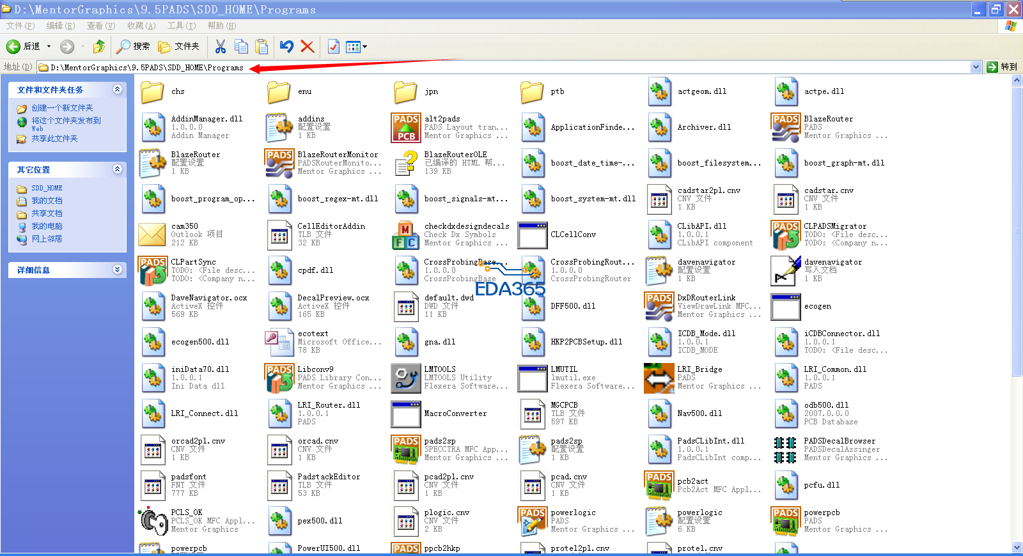Select the CLPartSync icon

152,270
